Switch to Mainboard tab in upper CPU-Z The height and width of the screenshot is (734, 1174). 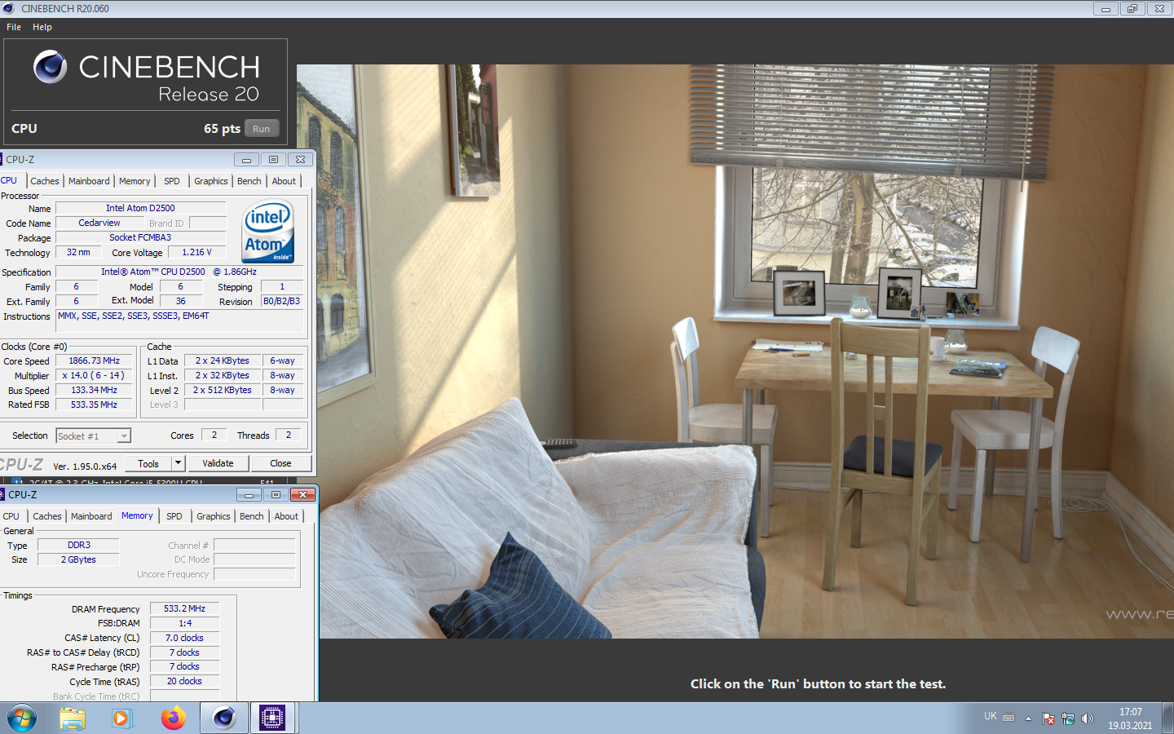(x=89, y=181)
